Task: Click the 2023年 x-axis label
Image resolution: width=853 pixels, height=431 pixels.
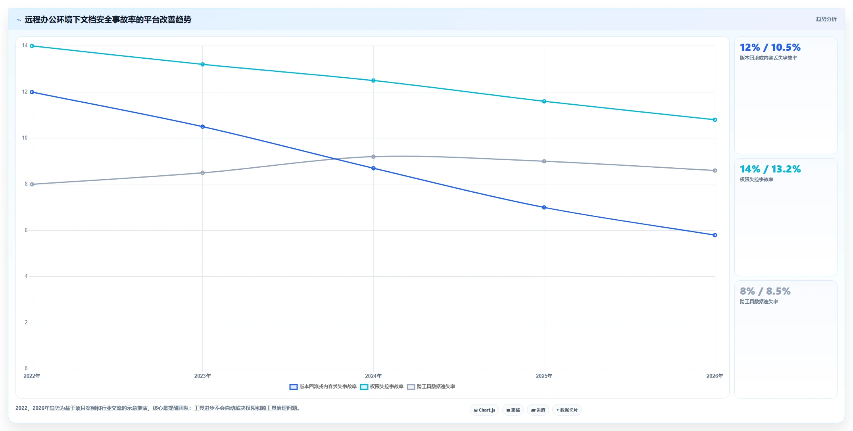Action: click(x=203, y=376)
